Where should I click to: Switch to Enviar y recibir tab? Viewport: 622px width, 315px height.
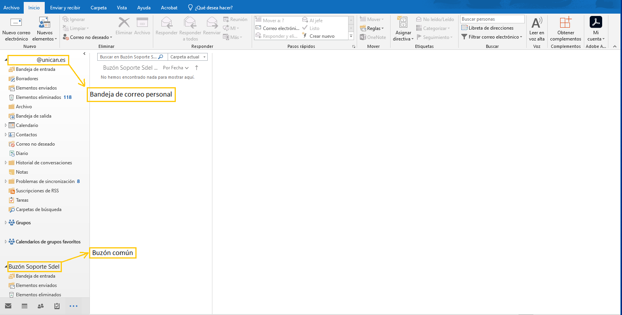[x=65, y=8]
